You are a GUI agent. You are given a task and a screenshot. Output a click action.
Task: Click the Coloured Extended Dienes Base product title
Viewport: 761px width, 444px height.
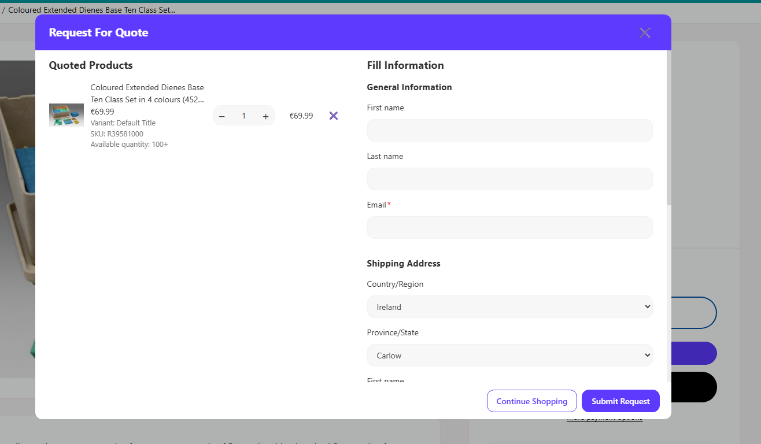point(147,93)
